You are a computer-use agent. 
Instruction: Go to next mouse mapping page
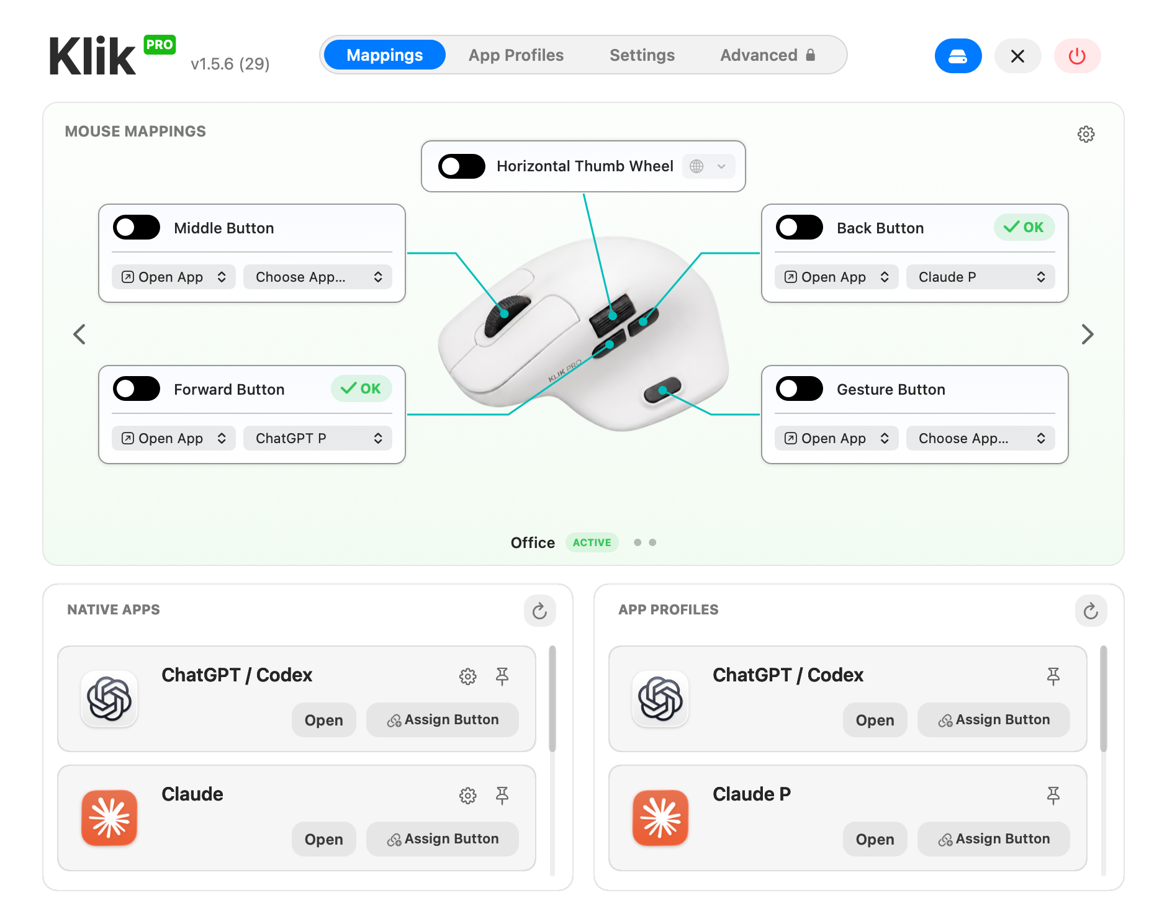1087,334
